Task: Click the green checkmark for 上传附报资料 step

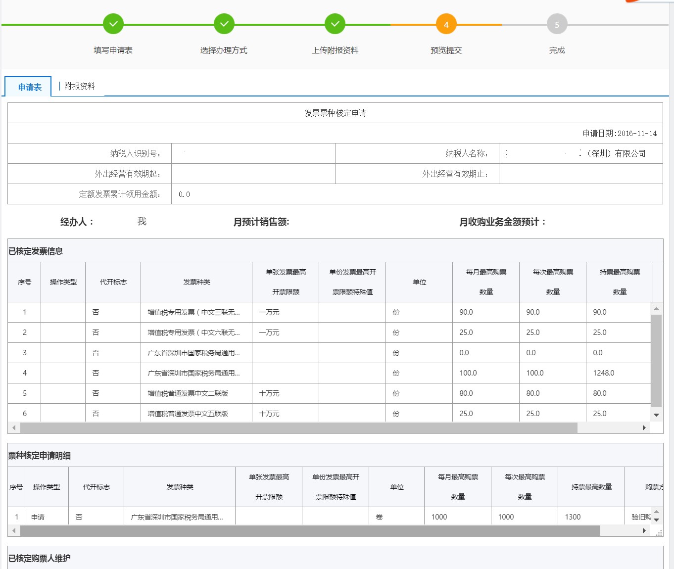Action: click(335, 24)
